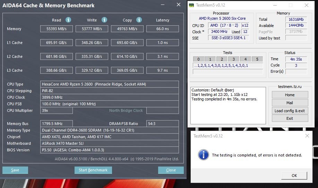Click the SSE-3 sSSE3 SSE4.1 field
The height and width of the screenshot is (188, 318).
click(229, 38)
